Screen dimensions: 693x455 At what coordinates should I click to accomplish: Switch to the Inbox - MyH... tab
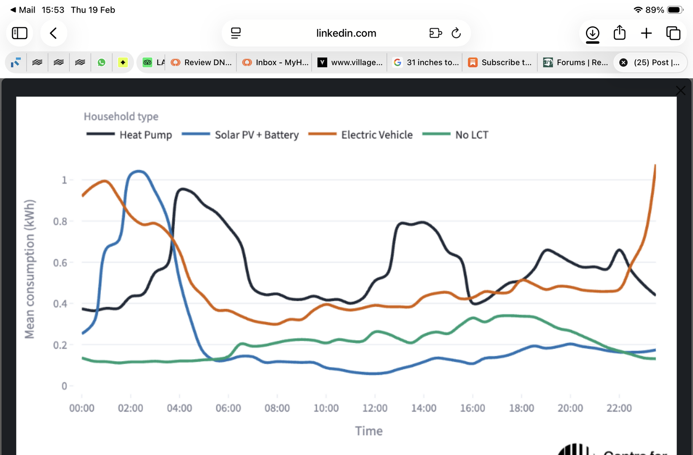tap(276, 62)
